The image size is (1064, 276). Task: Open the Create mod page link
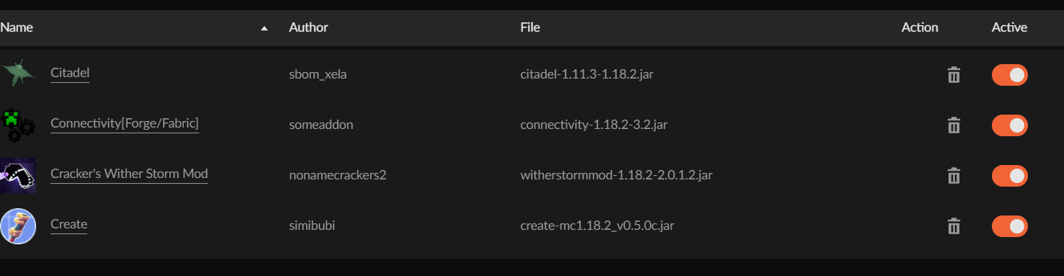[69, 224]
